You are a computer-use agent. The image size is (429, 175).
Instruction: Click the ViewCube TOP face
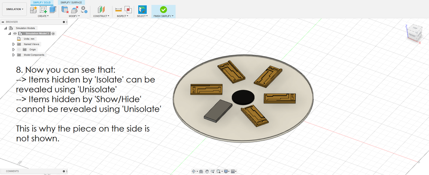point(415,28)
